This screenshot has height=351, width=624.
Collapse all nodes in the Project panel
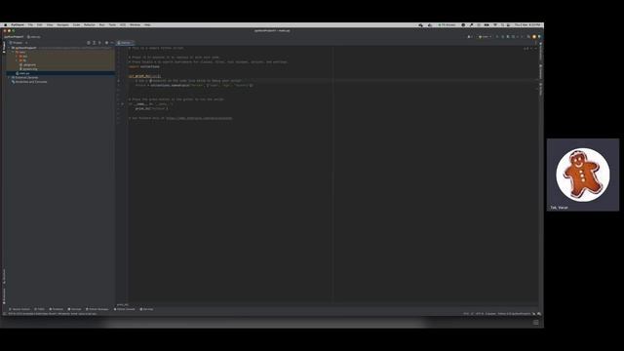99,43
